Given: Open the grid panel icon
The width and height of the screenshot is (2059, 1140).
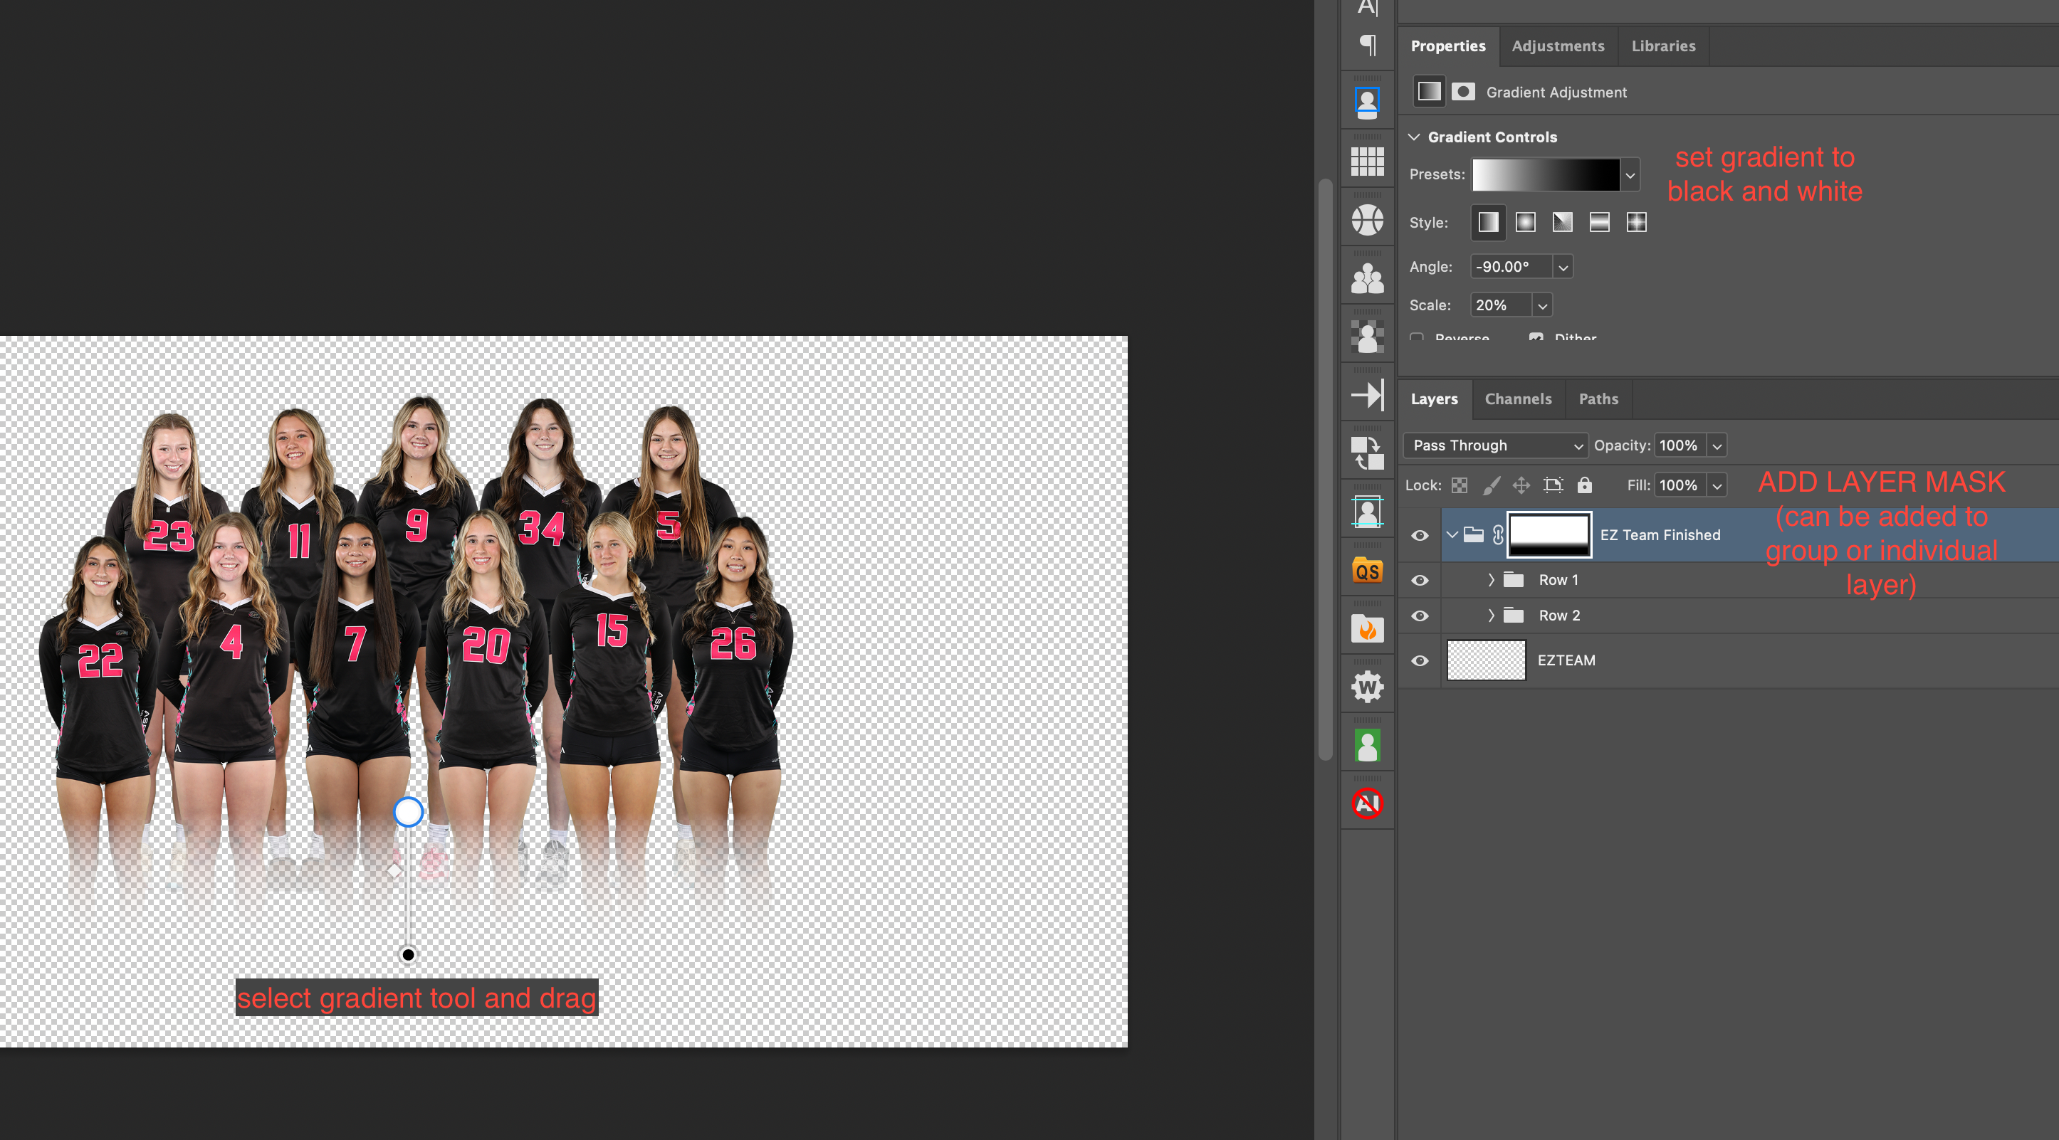Looking at the screenshot, I should (x=1368, y=162).
